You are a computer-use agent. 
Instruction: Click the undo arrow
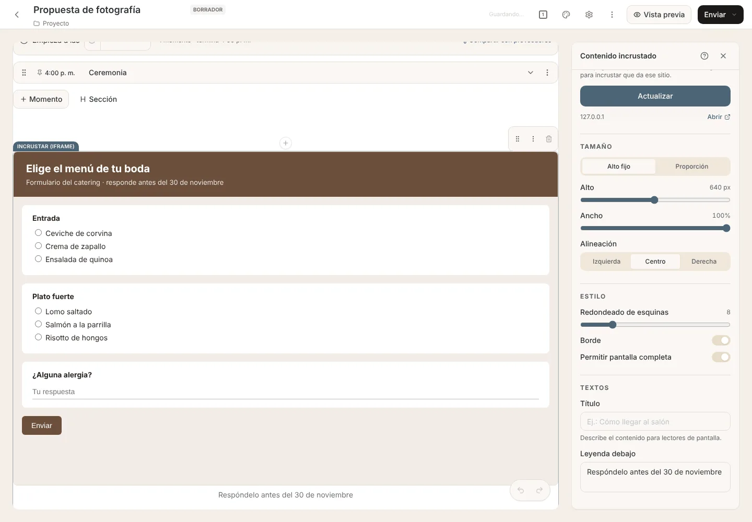click(x=521, y=490)
